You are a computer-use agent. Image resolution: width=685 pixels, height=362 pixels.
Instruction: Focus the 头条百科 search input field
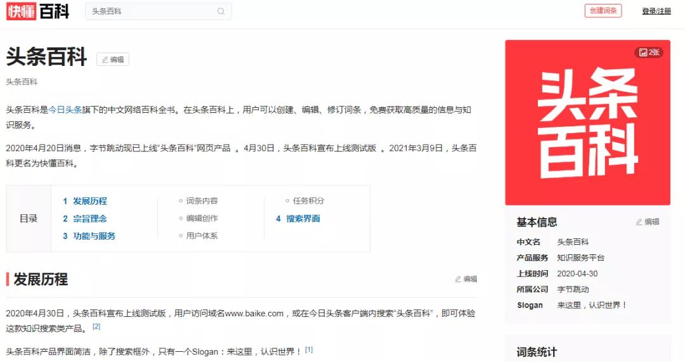coord(159,11)
